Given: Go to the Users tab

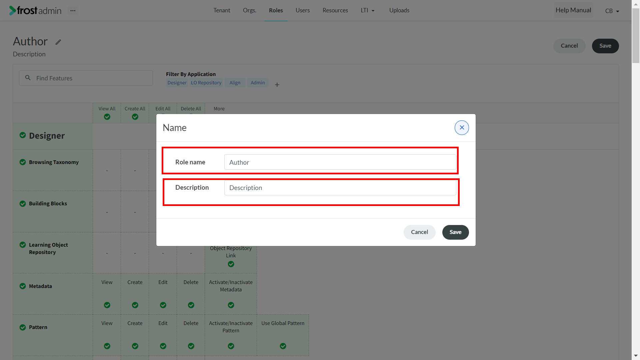Looking at the screenshot, I should point(303,10).
